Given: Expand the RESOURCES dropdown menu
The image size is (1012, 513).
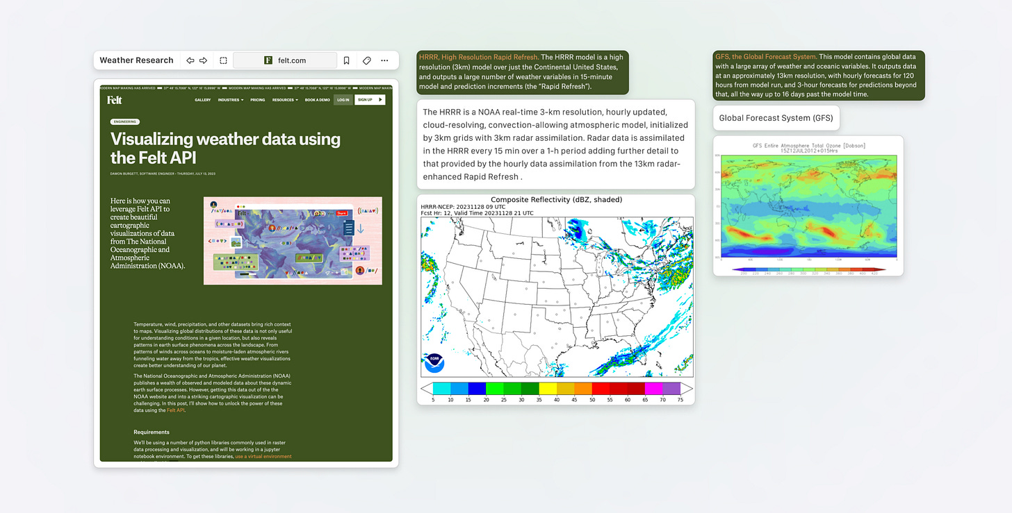Looking at the screenshot, I should click(285, 100).
